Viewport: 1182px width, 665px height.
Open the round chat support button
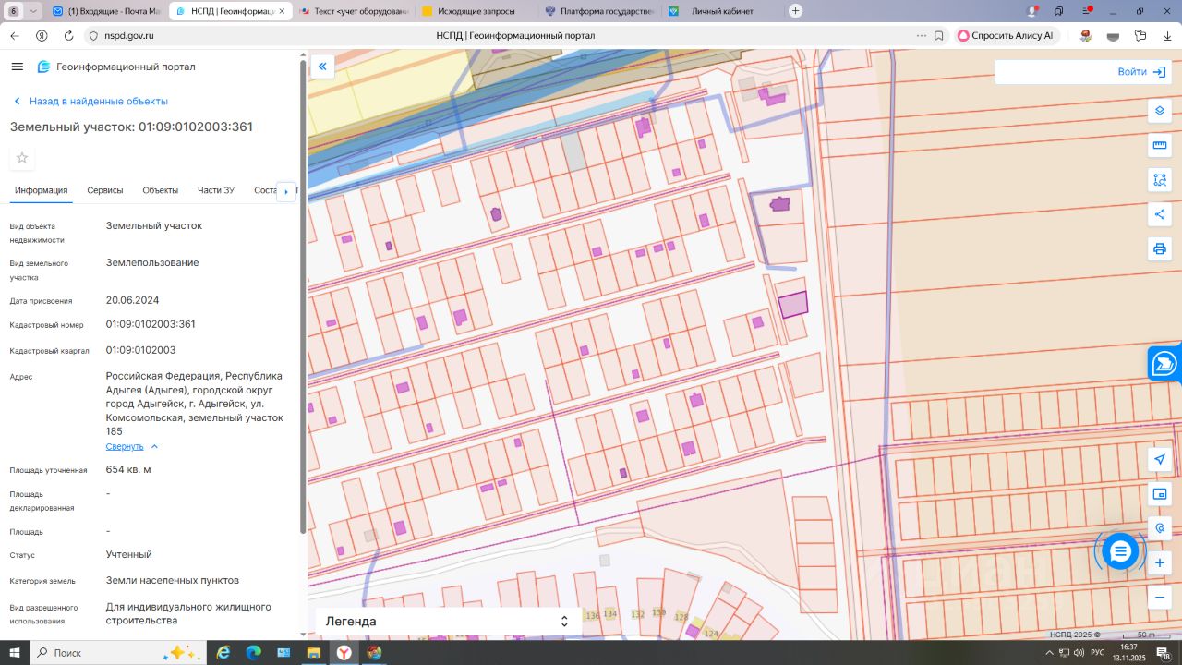[1120, 552]
